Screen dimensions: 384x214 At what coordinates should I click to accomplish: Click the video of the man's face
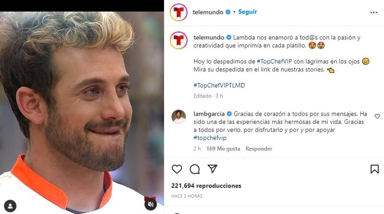(82, 113)
